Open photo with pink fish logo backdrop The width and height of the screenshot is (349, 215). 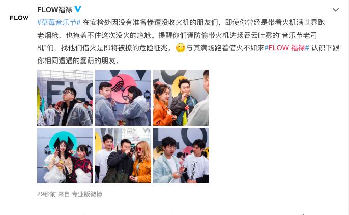123,98
